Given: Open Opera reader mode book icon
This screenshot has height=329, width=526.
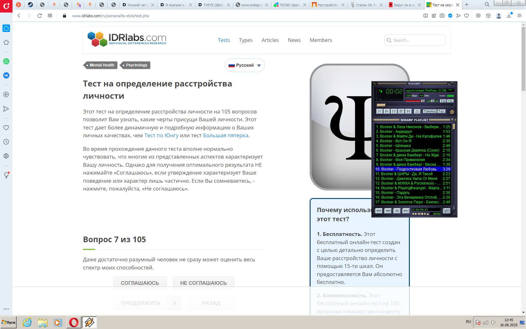Looking at the screenshot, I should click(x=425, y=16).
